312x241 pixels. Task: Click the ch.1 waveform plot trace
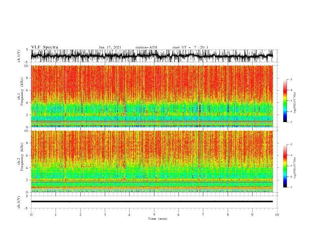pos(152,56)
